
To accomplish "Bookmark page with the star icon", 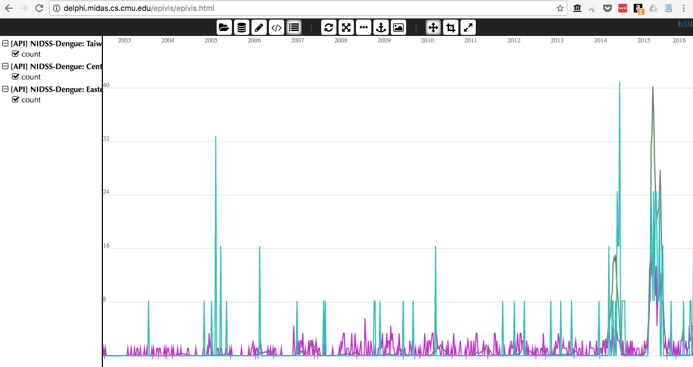I will click(560, 8).
